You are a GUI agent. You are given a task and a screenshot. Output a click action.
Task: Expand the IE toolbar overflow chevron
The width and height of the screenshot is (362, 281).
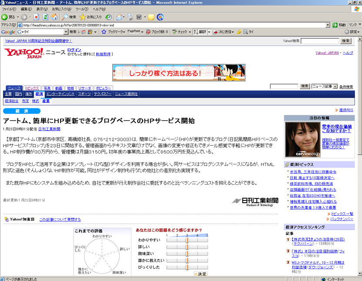(360, 24)
